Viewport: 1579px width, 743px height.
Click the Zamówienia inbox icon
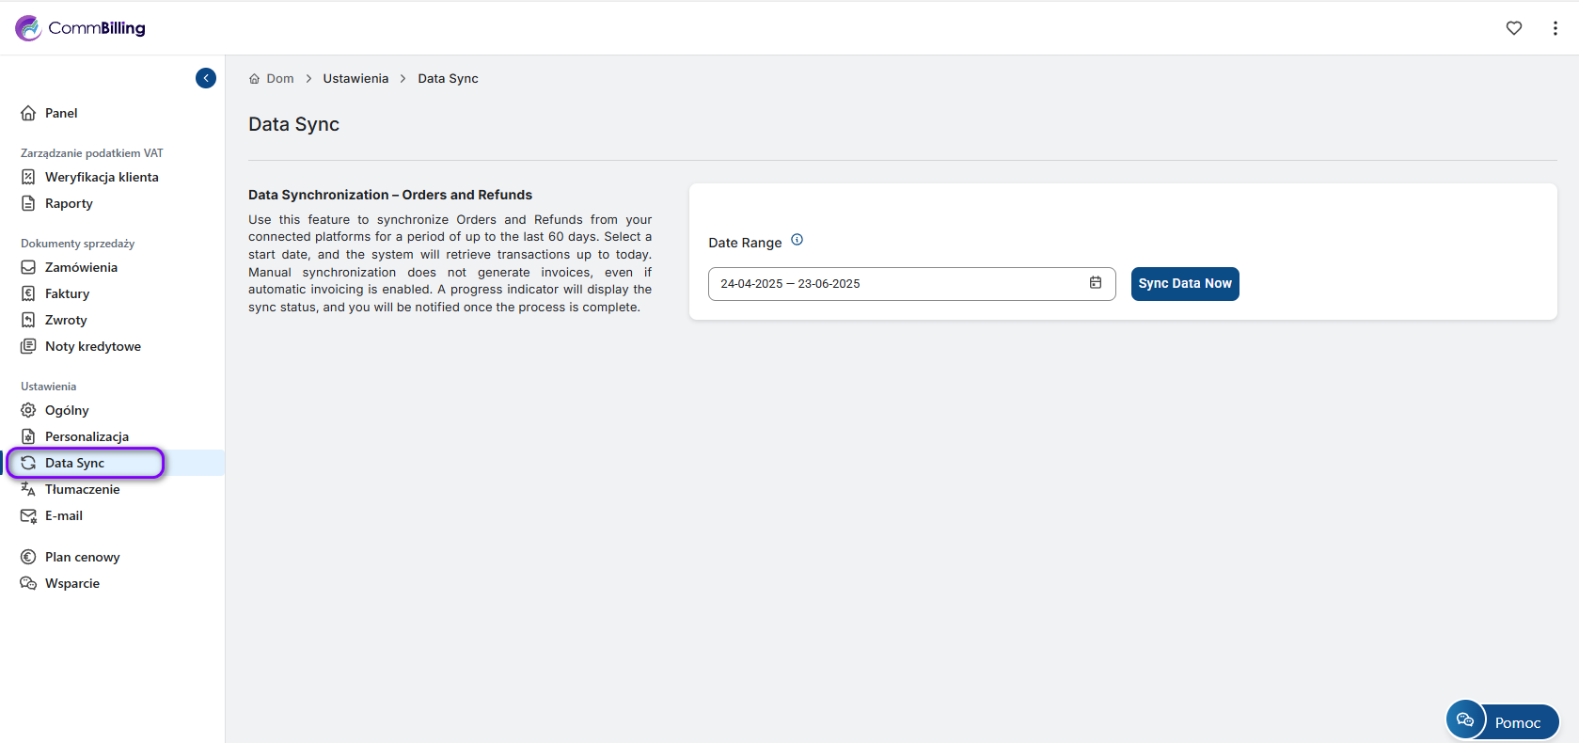point(28,267)
